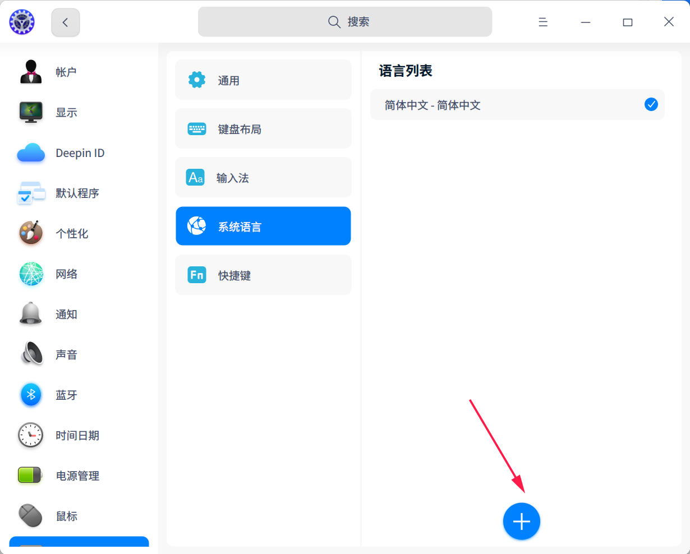The width and height of the screenshot is (690, 554).
Task: Select the Deepin ID label
Action: 80,153
